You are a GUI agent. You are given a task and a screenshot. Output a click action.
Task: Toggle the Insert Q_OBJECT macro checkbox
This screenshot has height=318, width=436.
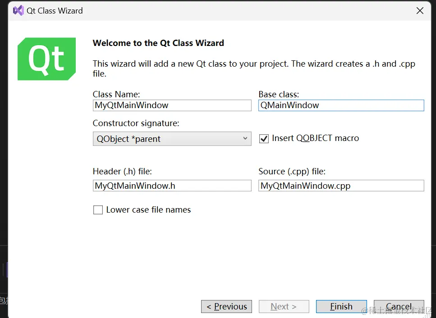coord(264,139)
